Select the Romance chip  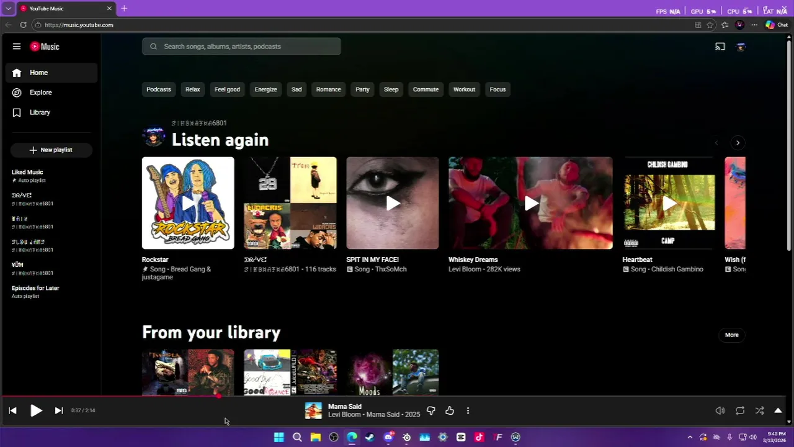tap(329, 89)
